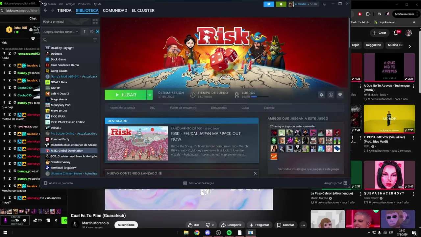421x237 pixels.
Task: Click the sort ascending arrow in library
Action: [85, 32]
